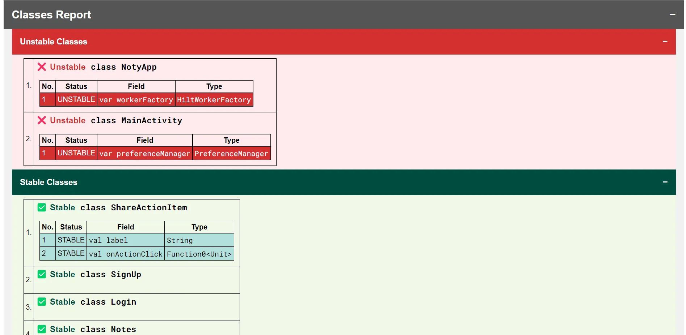Click red X icon beside NotyApp class
This screenshot has height=335, width=686.
(42, 67)
